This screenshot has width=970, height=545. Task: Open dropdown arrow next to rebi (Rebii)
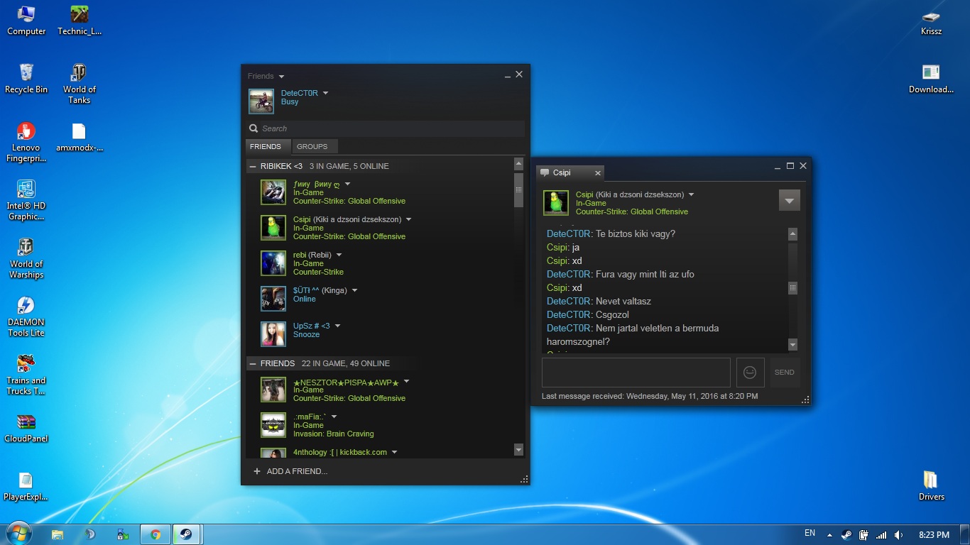(339, 255)
